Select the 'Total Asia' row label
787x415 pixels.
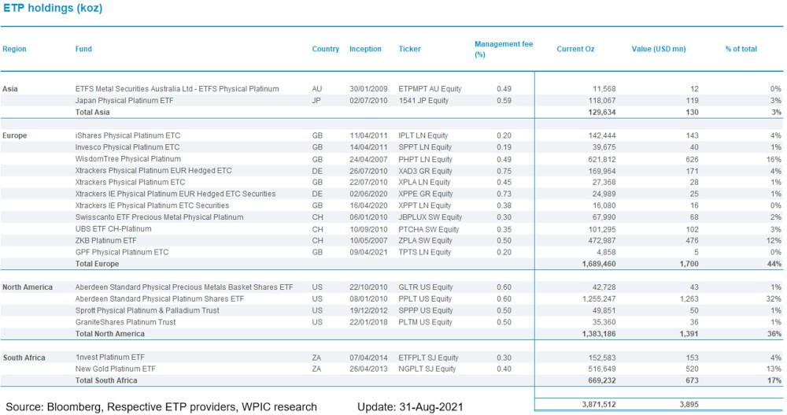click(92, 112)
